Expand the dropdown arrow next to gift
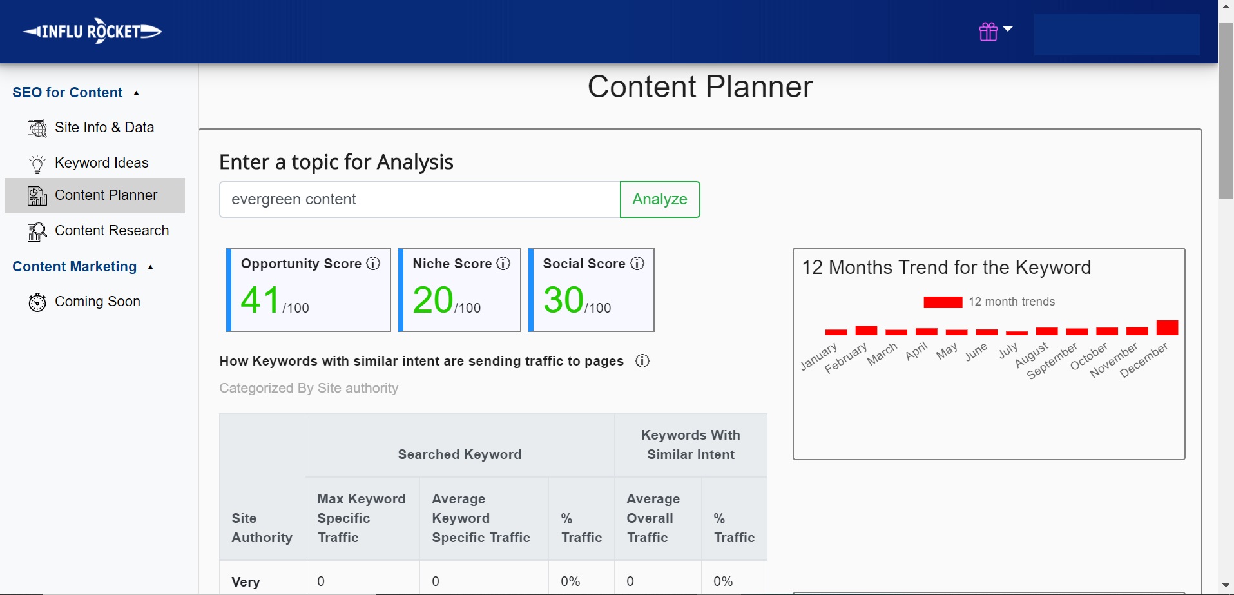Image resolution: width=1234 pixels, height=595 pixels. click(1008, 29)
